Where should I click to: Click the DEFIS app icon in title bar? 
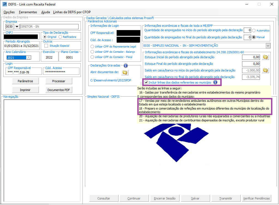(4, 4)
